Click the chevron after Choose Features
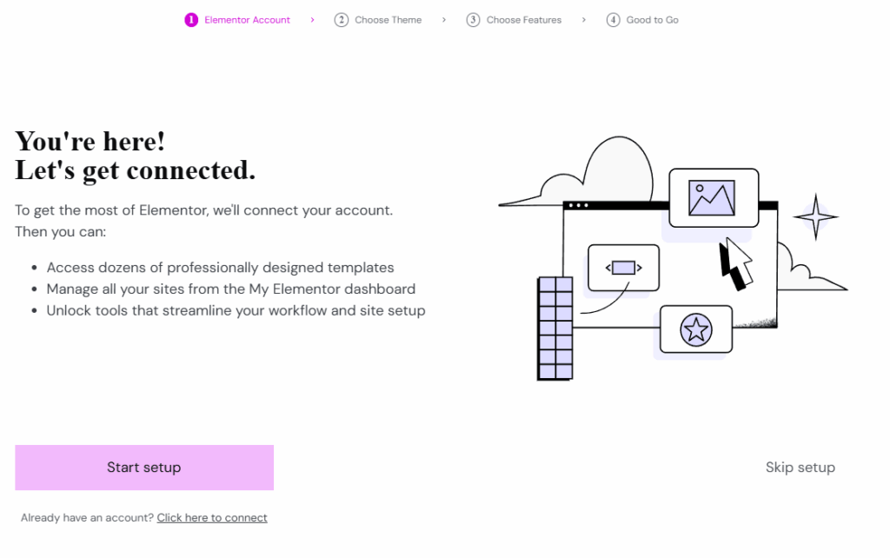 pos(584,20)
